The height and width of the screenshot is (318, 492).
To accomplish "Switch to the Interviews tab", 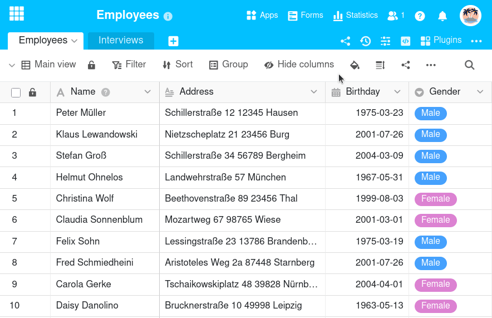I will [x=121, y=40].
